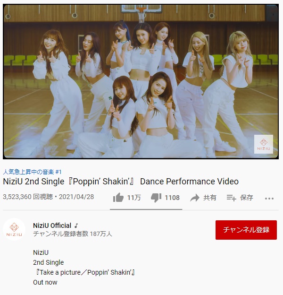
Task: Click the music note artist badge
Action: point(76,226)
